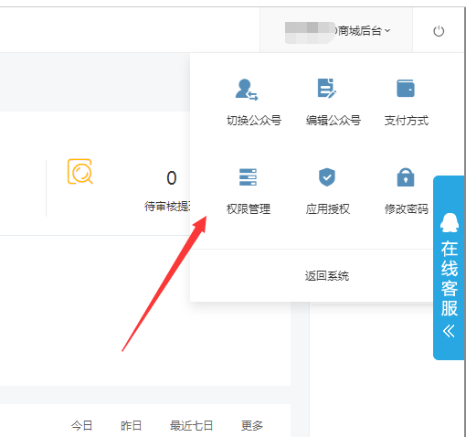466x437 pixels.
Task: Click the power logout icon
Action: pyautogui.click(x=439, y=31)
